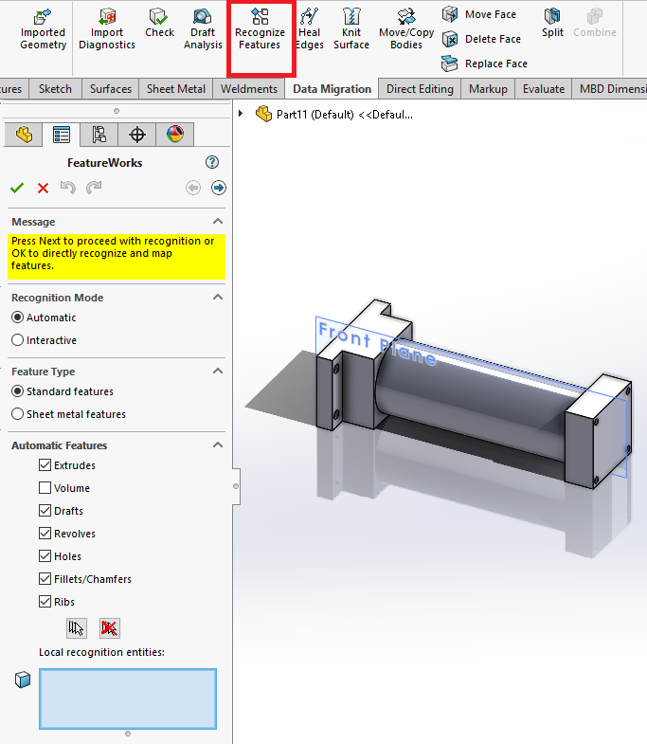The height and width of the screenshot is (744, 647).
Task: Open the Sheet Metal tab
Action: point(176,89)
